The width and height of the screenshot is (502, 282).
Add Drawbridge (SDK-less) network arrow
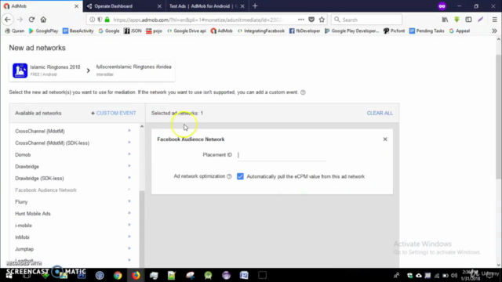point(129,178)
